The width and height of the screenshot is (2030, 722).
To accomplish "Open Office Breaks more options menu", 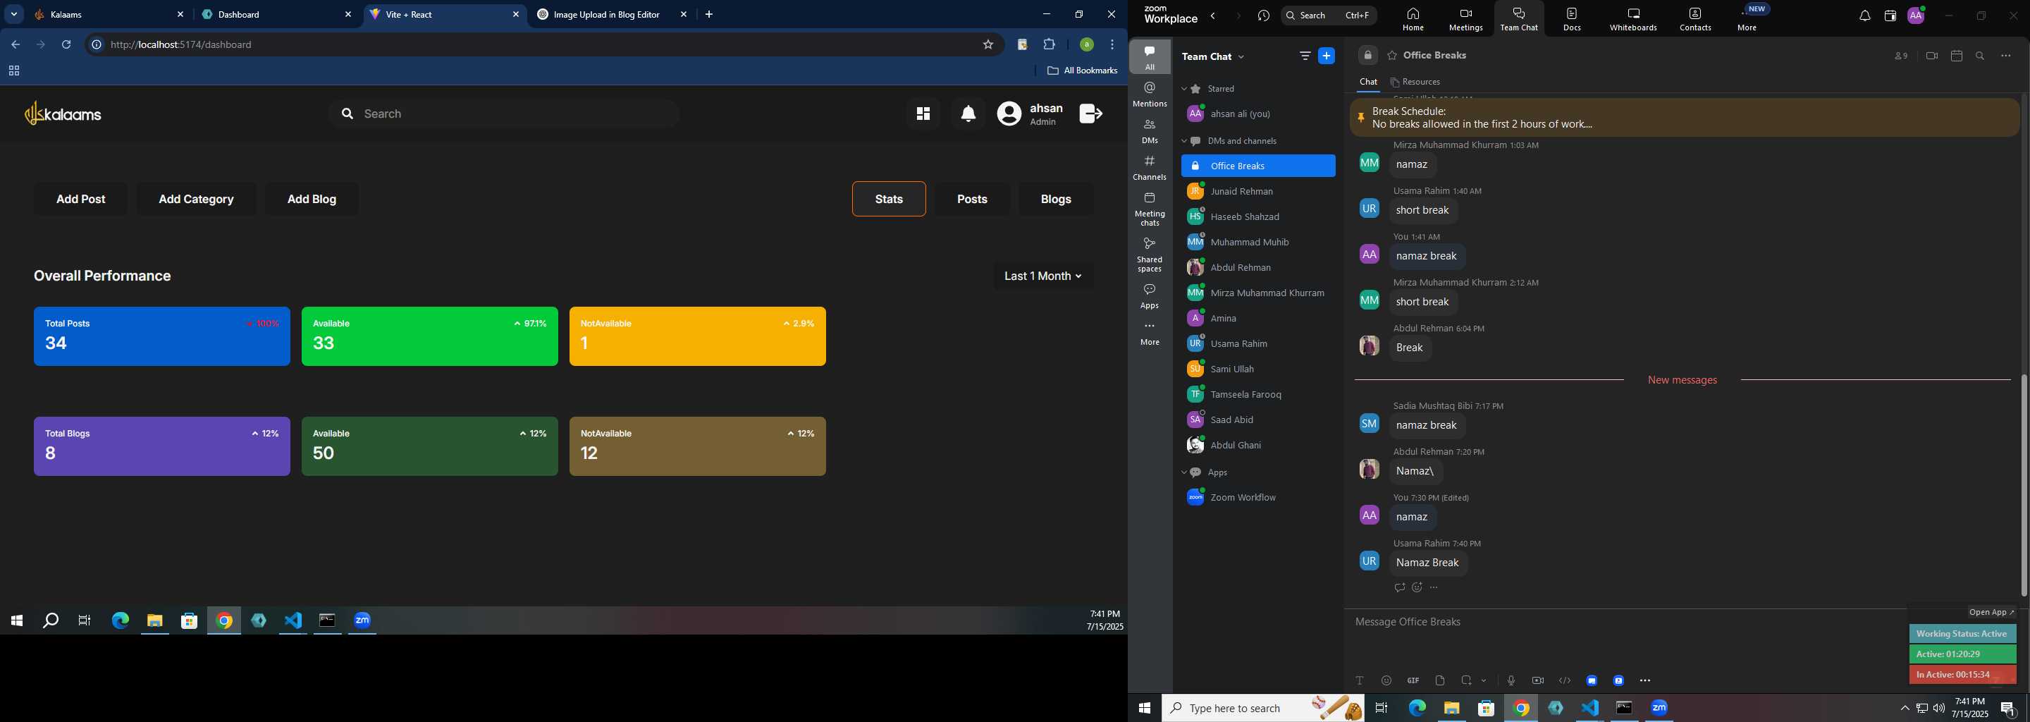I will tap(2005, 56).
